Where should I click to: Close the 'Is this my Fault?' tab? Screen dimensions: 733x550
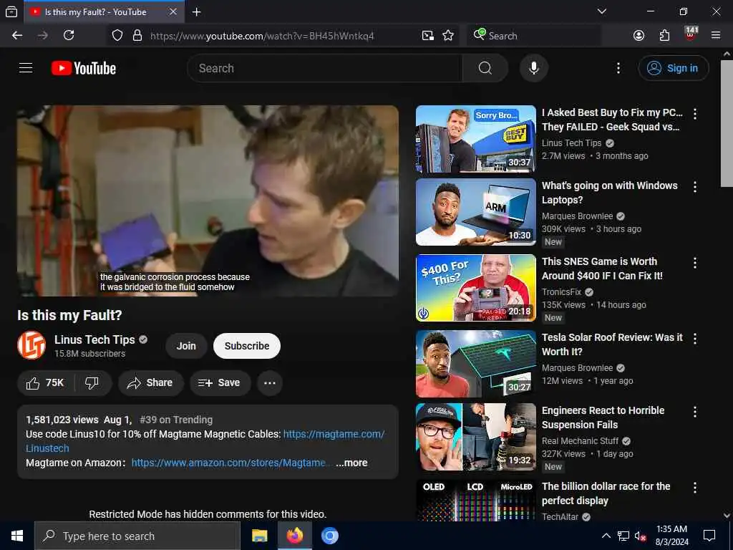(x=173, y=11)
